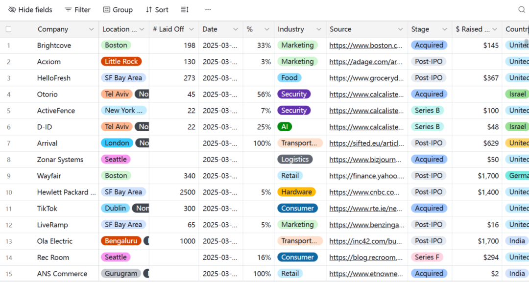Select row number 7

[x=9, y=144]
